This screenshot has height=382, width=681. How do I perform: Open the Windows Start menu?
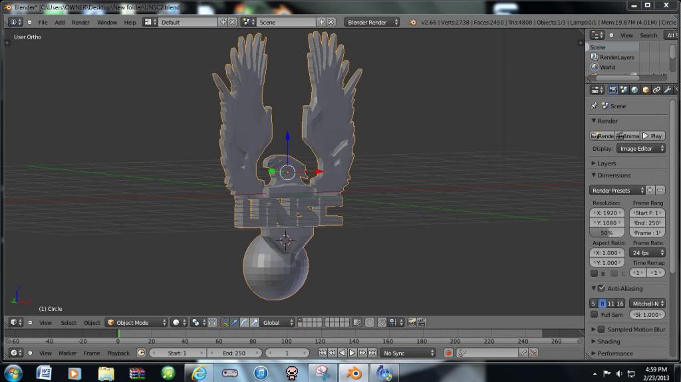(x=13, y=373)
